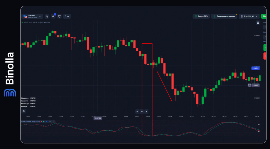Click the 15:37:33 time marker label

98,118
